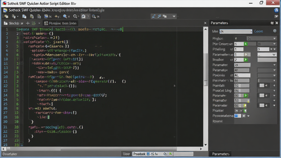The height and width of the screenshot is (158, 281).
Task: Click the first gray icon in Poulder row
Action: tap(237, 111)
